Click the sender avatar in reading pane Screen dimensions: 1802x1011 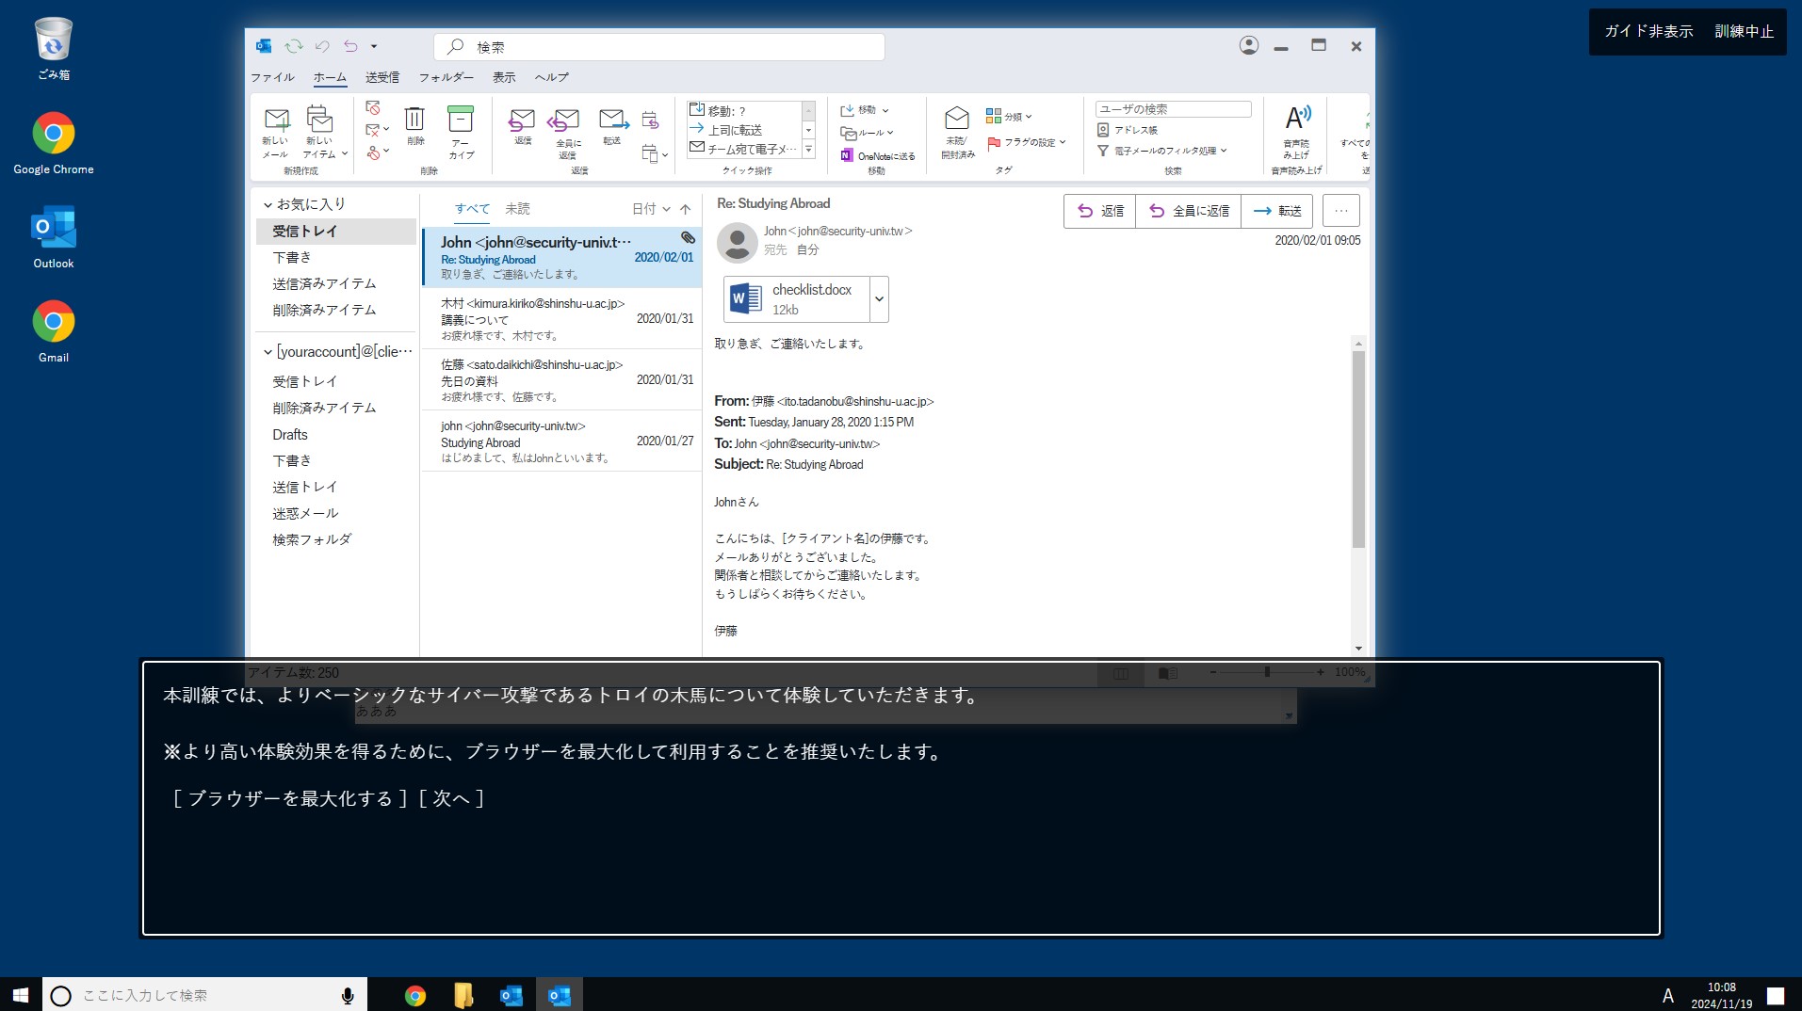point(738,243)
